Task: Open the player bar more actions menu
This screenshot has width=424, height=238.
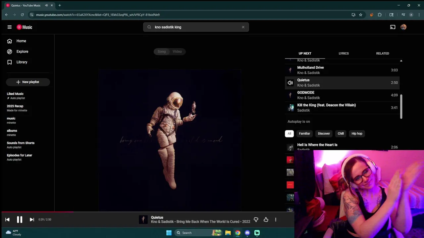Action: click(276, 219)
